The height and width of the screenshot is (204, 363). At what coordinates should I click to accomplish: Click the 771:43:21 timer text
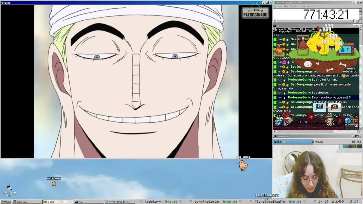tap(326, 14)
